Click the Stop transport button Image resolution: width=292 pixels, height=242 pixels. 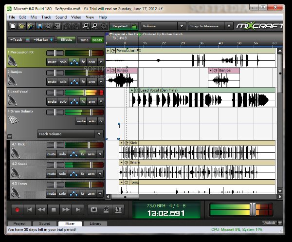click(54, 210)
